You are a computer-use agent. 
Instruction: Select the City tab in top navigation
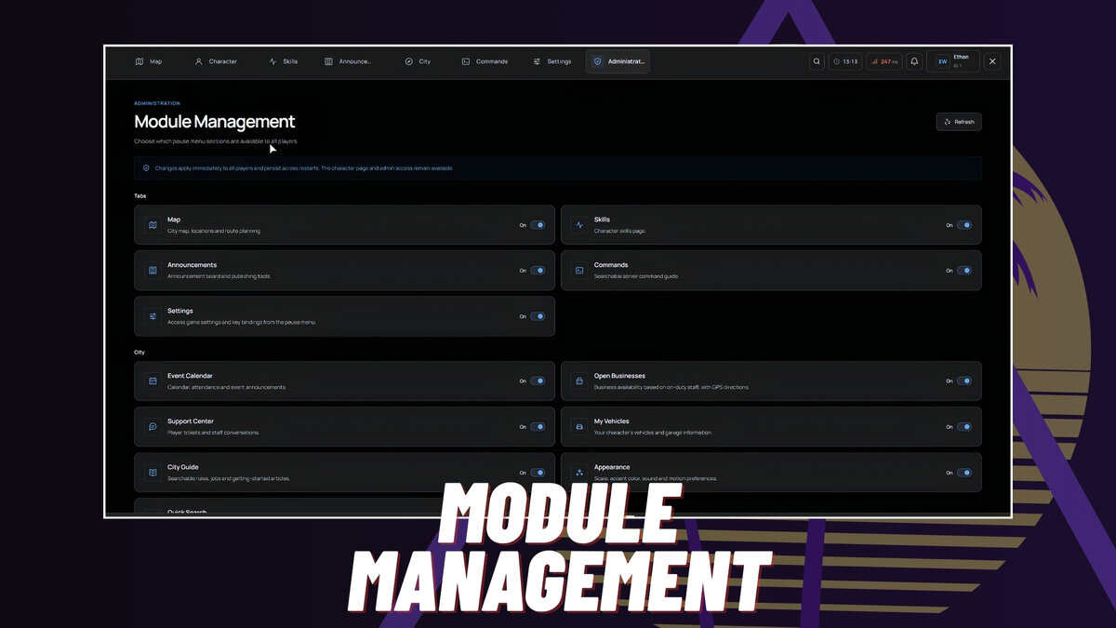tap(418, 61)
